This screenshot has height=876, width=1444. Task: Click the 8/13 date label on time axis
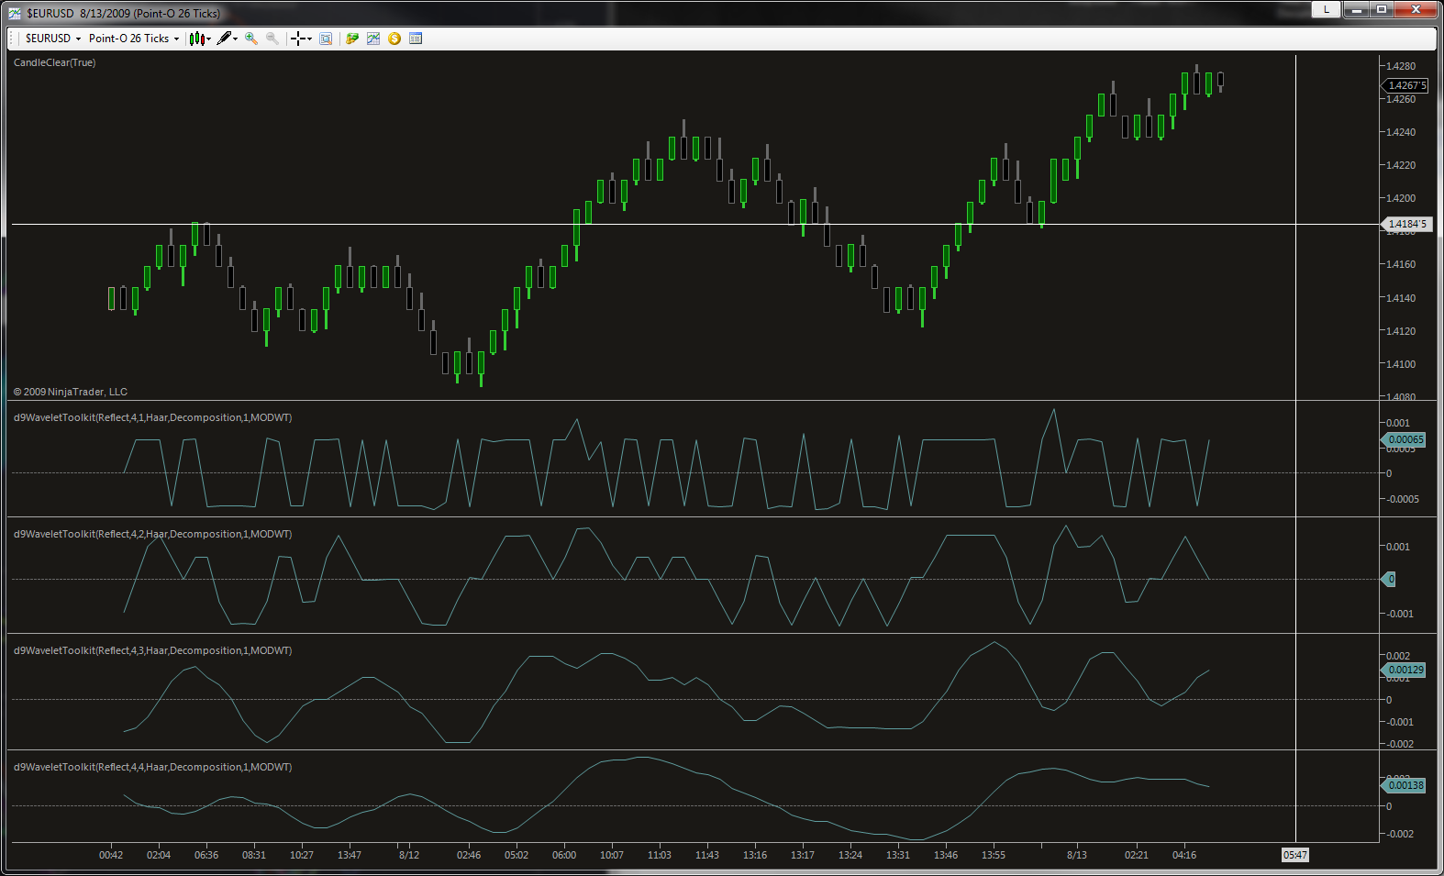(1077, 855)
